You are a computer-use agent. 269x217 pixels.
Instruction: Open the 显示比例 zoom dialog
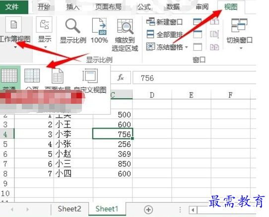click(73, 31)
